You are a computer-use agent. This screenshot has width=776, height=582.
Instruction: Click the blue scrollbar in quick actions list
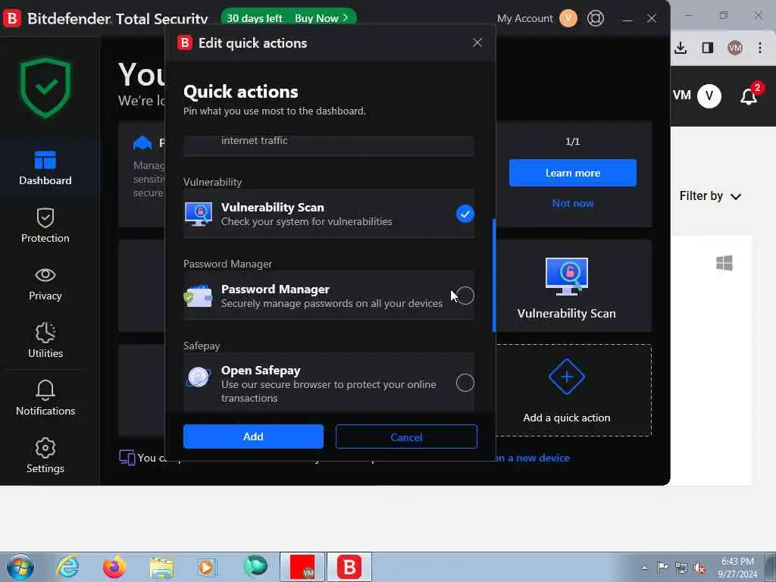point(494,275)
